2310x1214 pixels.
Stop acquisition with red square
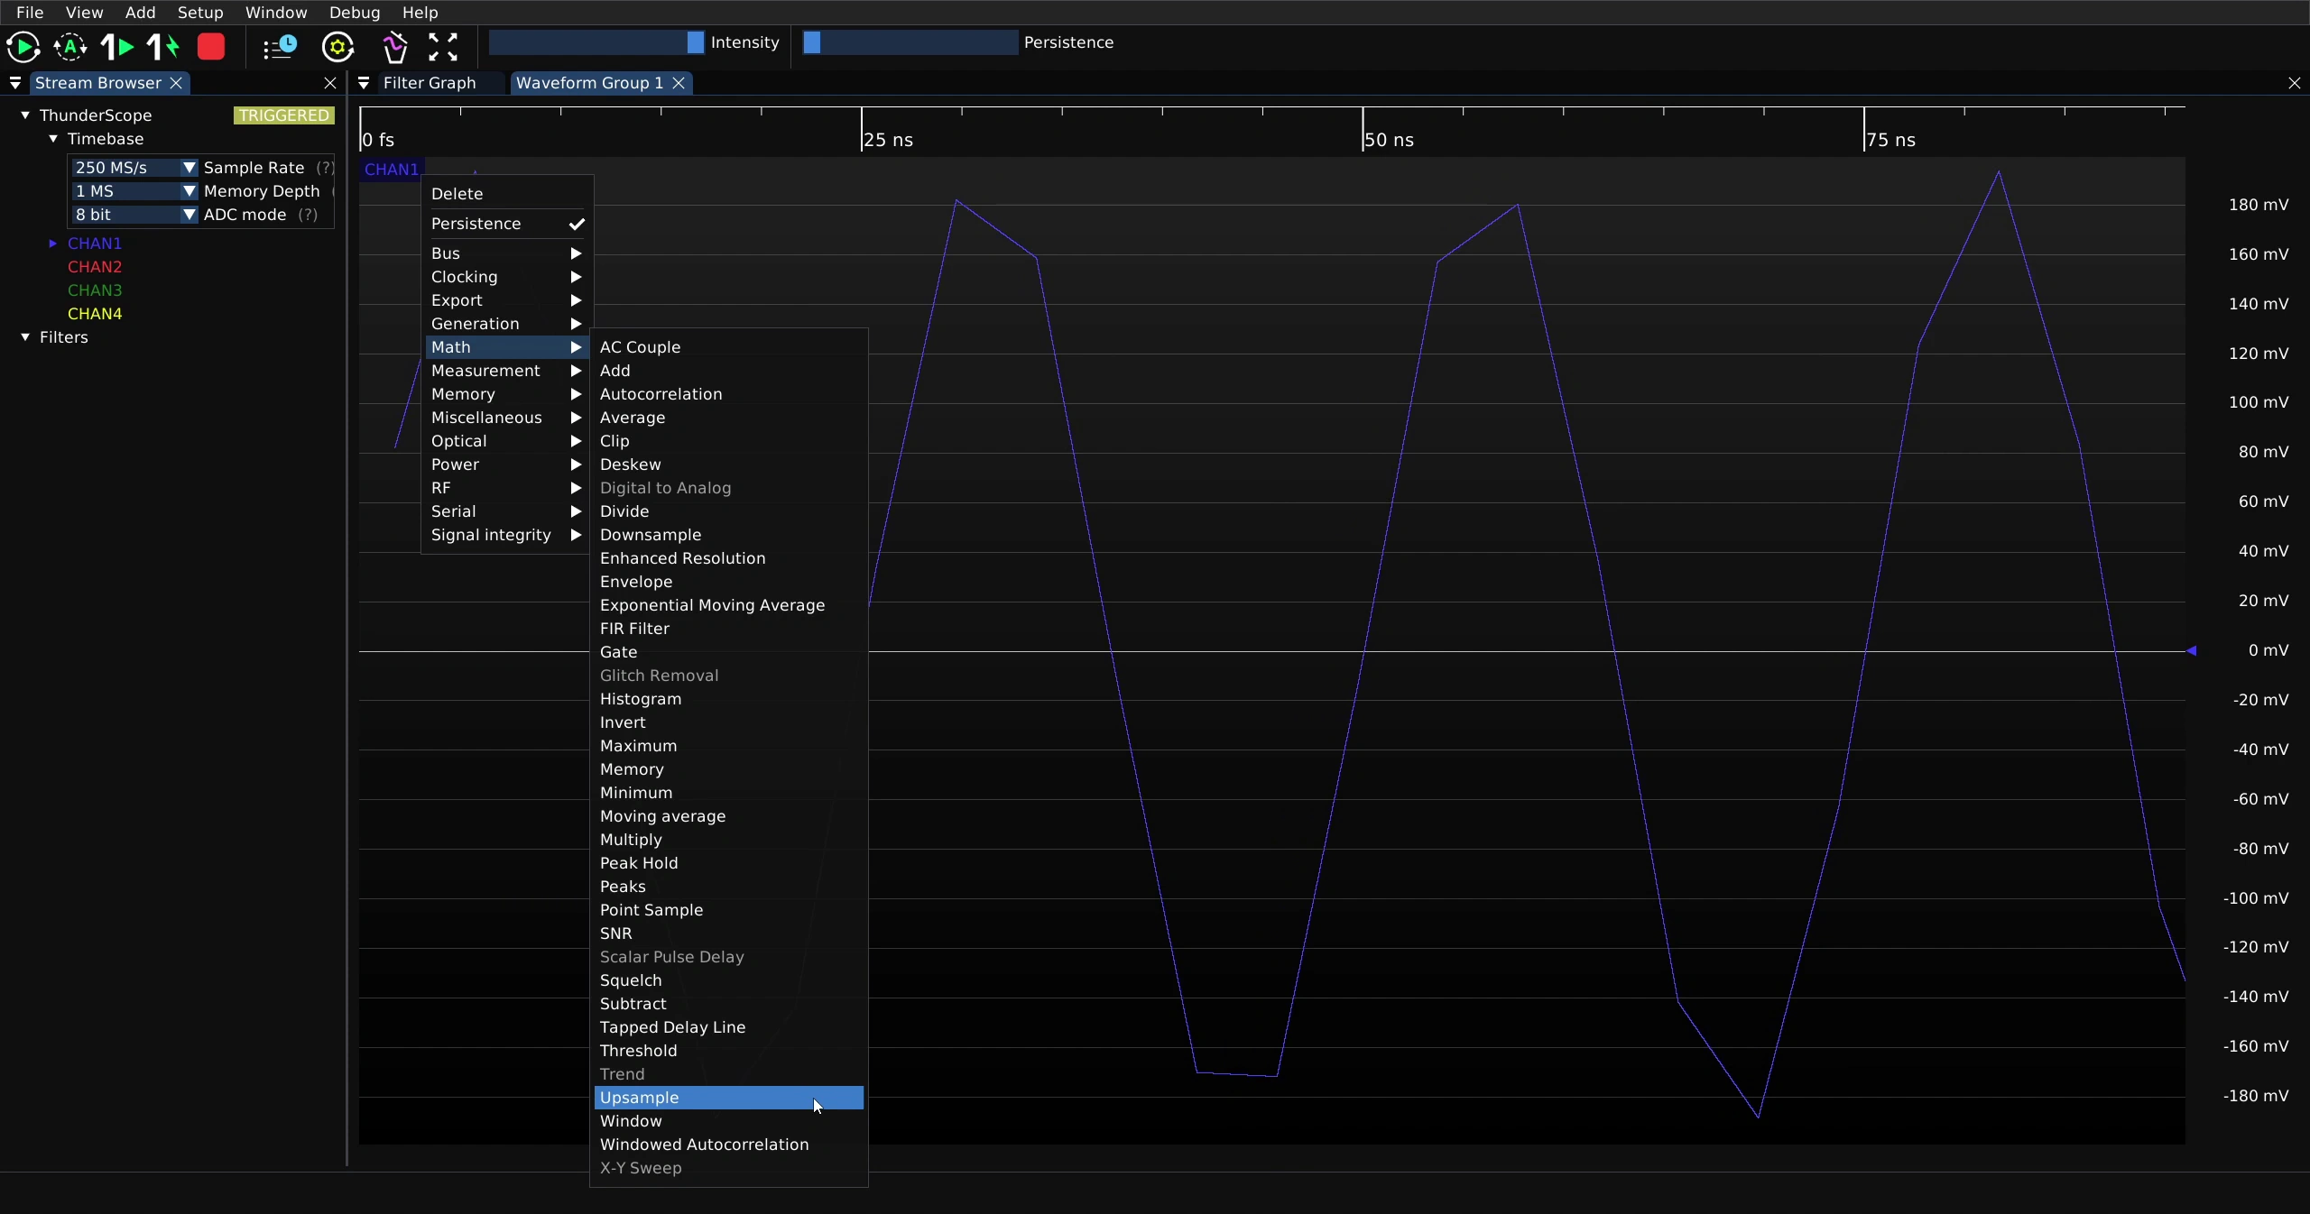211,46
